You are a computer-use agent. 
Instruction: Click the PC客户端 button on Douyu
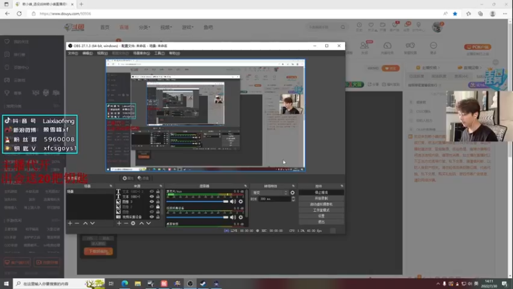click(477, 47)
